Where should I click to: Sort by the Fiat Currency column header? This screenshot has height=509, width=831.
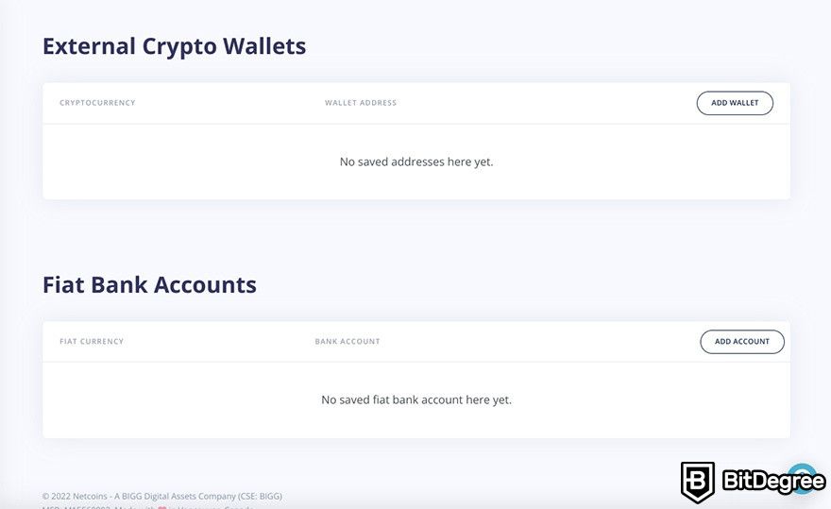tap(92, 342)
